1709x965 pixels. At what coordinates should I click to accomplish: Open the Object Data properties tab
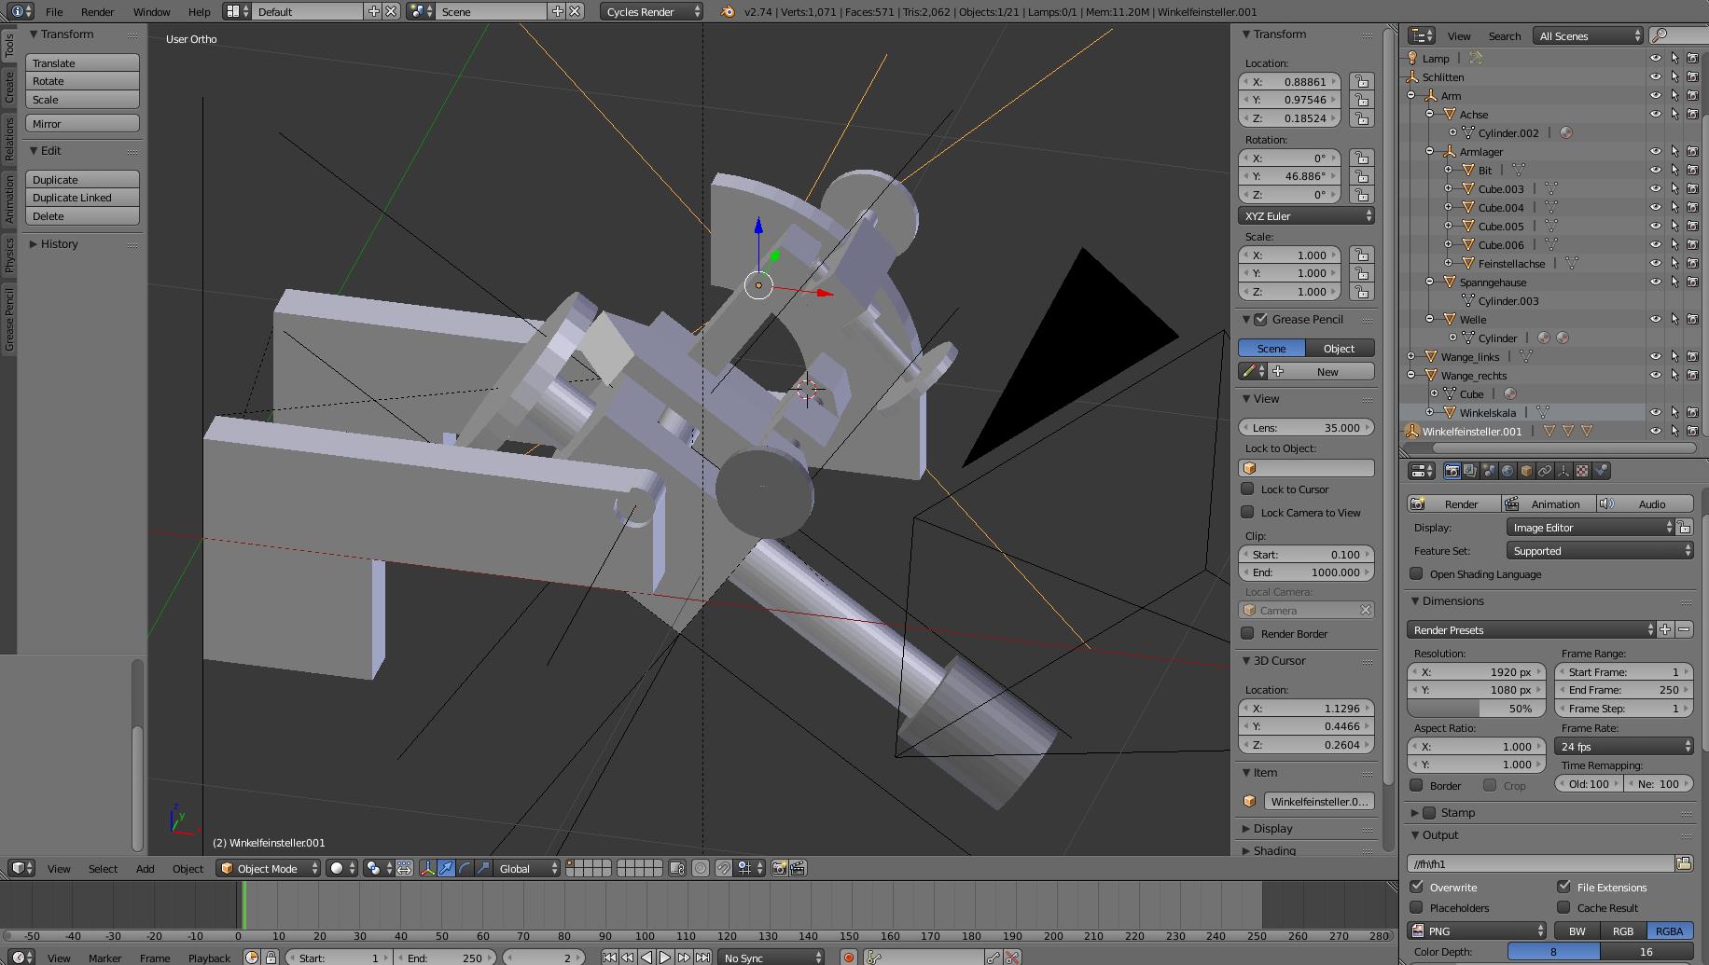coord(1563,471)
